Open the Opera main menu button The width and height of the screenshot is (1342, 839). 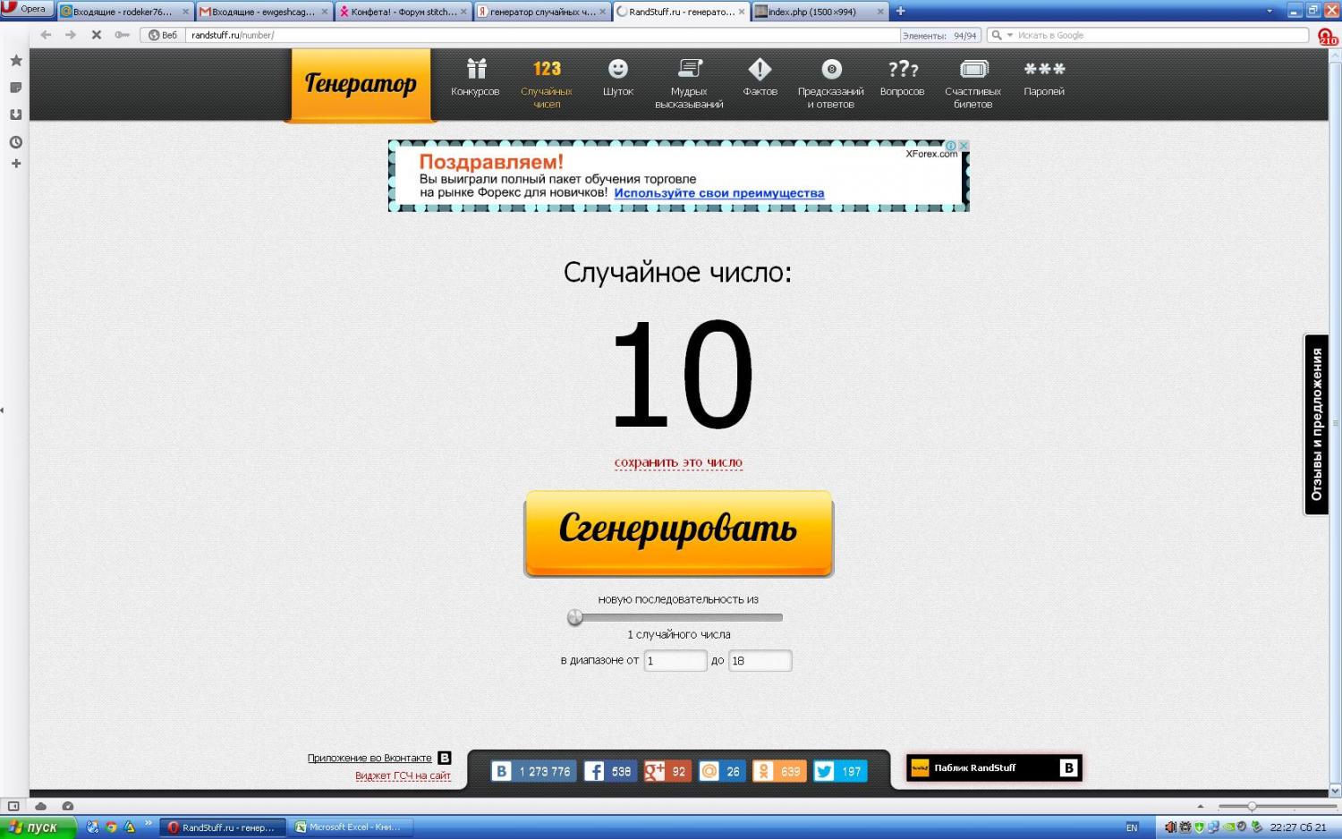27,9
